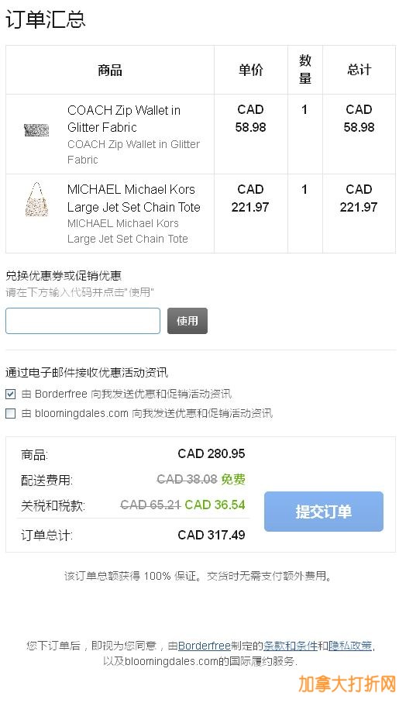Click the discounted duties CAD 36.54 amount
The width and height of the screenshot is (399, 703).
(215, 505)
